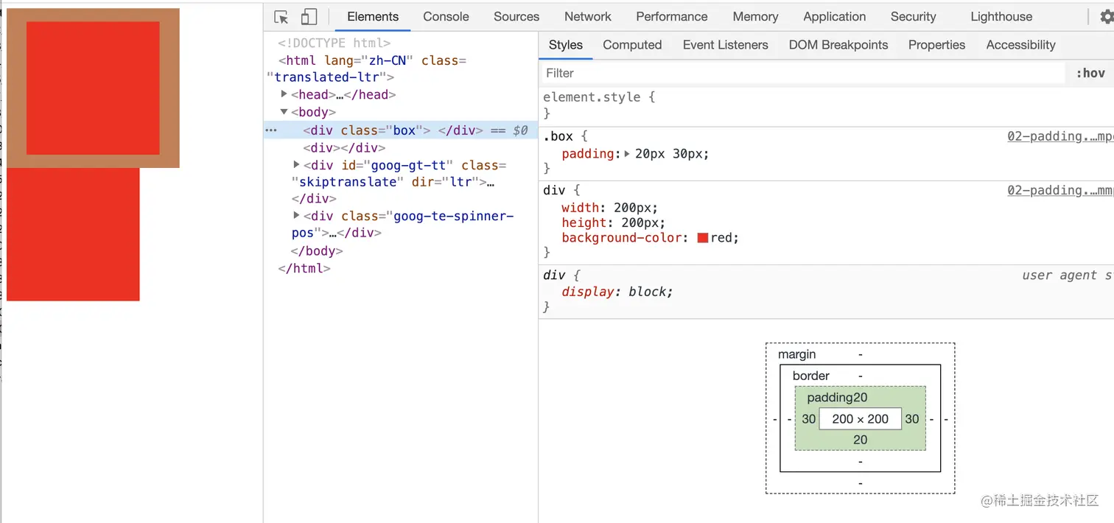Toggle the :hov element state panel
The height and width of the screenshot is (523, 1114).
(1090, 73)
